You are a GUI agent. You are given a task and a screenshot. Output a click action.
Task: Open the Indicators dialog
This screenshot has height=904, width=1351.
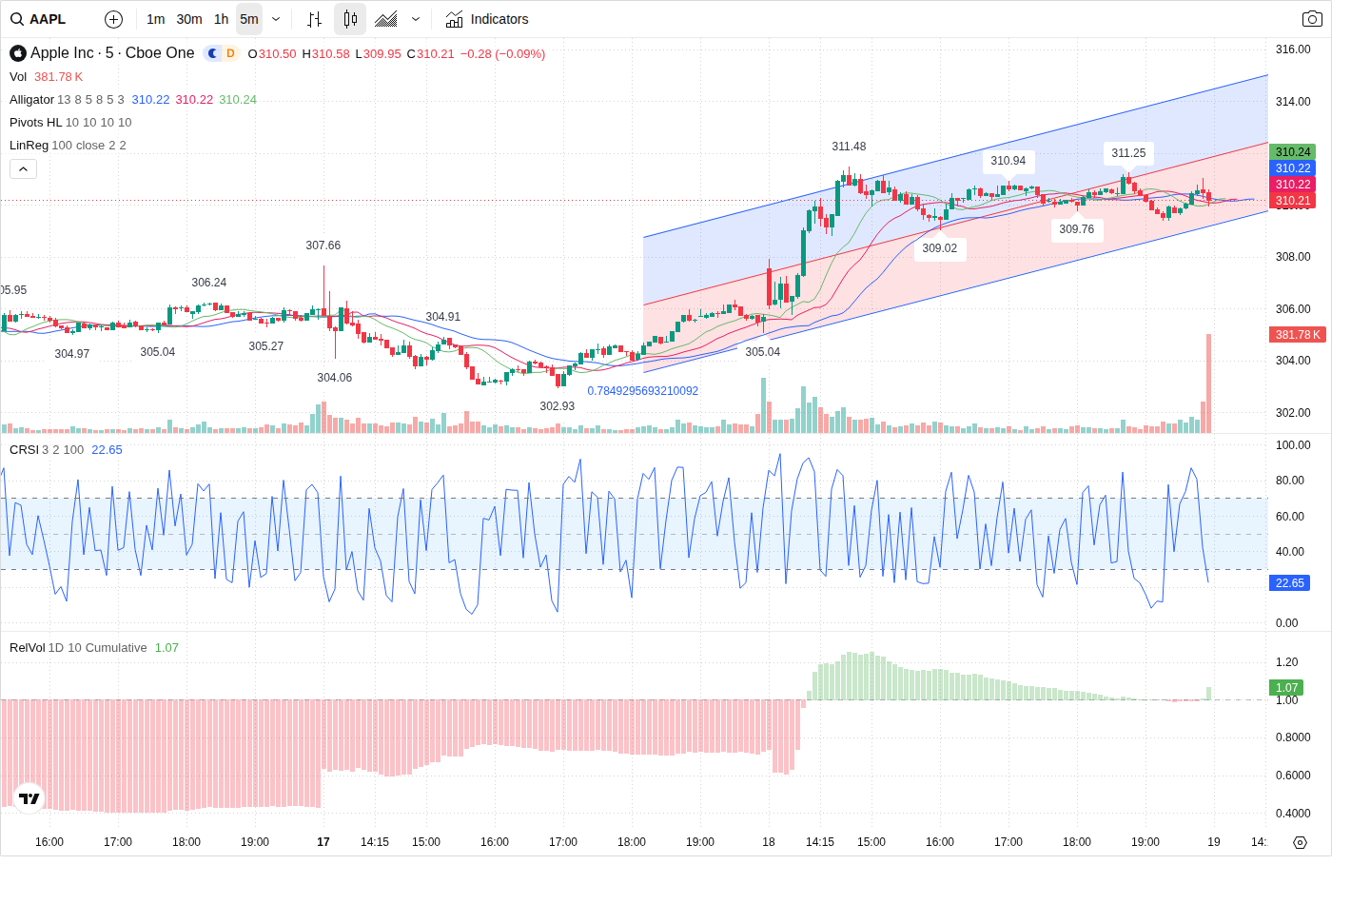tap(487, 19)
